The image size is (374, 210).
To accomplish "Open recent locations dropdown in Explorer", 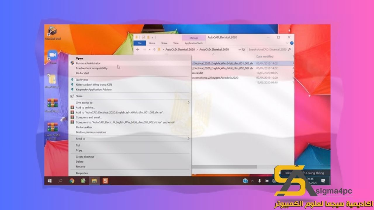I will [x=150, y=50].
